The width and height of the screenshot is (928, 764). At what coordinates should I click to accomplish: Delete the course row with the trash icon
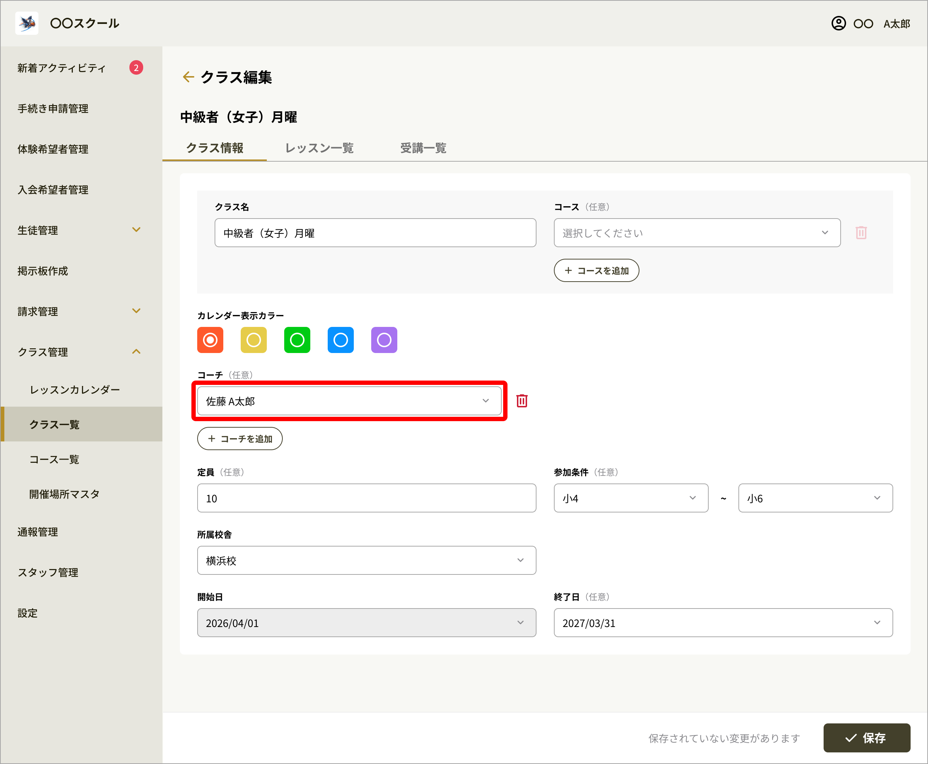tap(861, 233)
